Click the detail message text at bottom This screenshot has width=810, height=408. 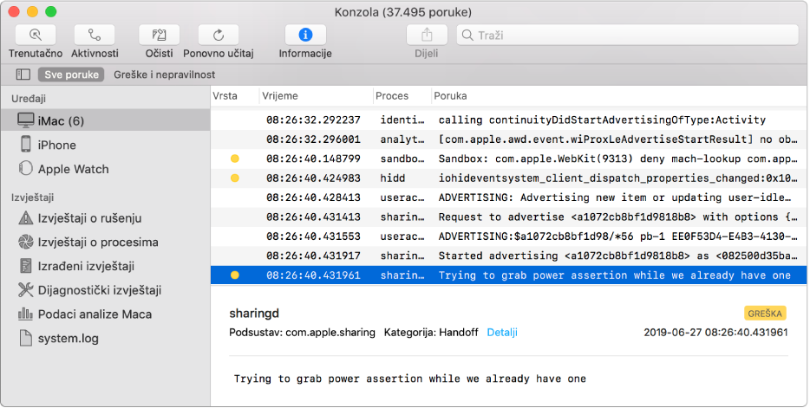[x=409, y=379]
